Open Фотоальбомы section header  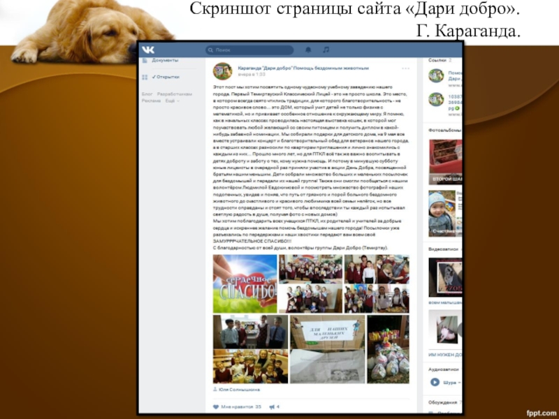tap(445, 130)
